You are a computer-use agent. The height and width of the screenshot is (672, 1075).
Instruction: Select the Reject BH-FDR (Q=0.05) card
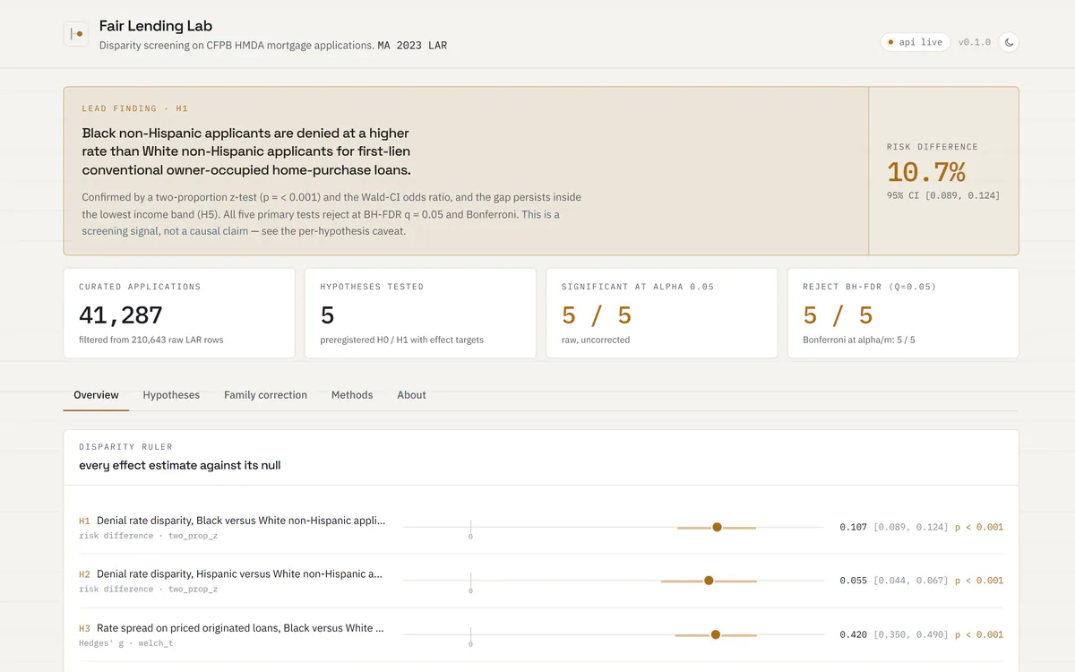coord(903,313)
